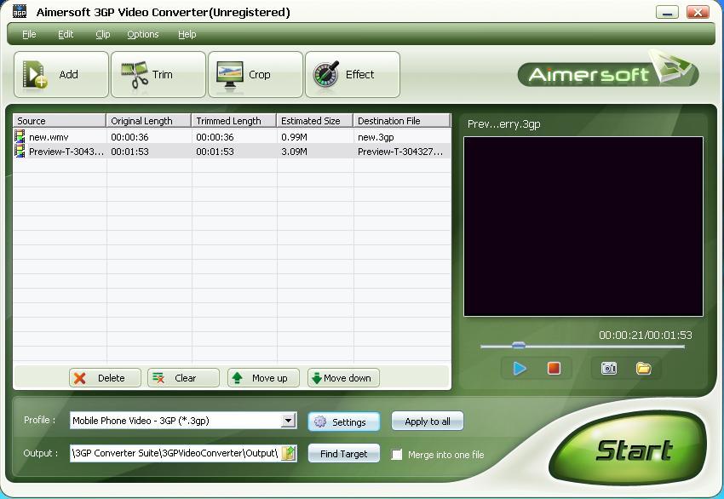Select the new.wmv file row
Screen dimensions: 724x499
(60, 135)
